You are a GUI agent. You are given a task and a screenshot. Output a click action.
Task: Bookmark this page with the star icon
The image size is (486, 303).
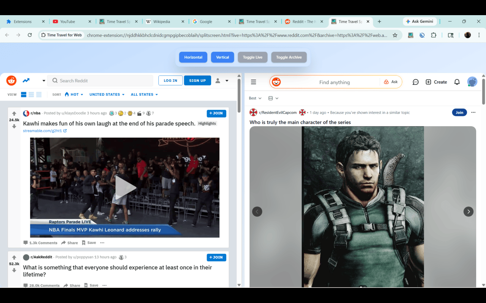[x=395, y=35]
